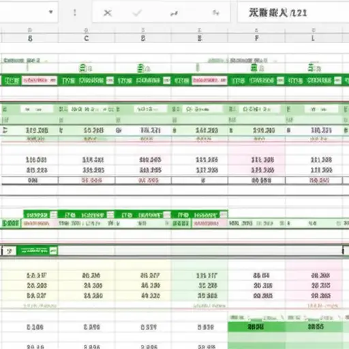Cancel the entry with the X icon

pyautogui.click(x=108, y=13)
